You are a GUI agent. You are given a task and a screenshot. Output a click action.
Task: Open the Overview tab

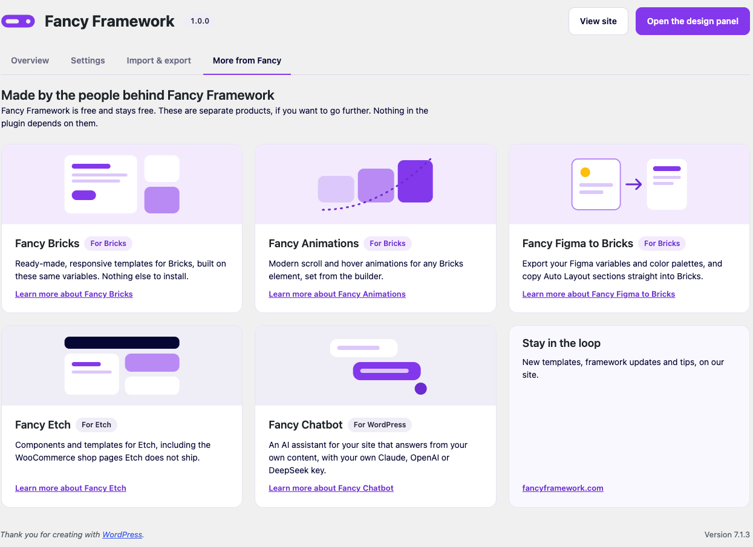[x=30, y=60]
